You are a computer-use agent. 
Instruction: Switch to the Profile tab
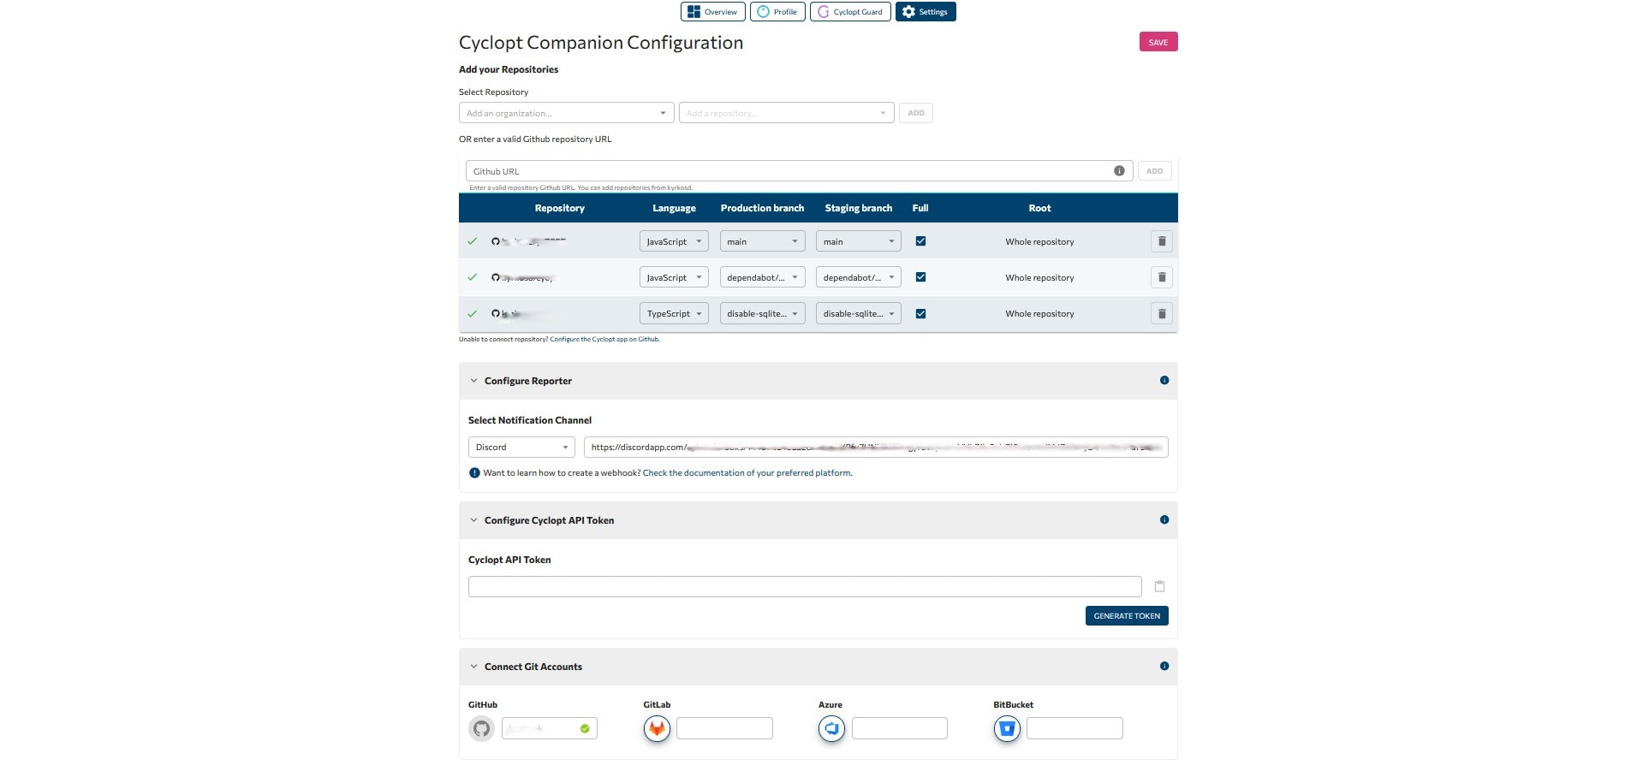tap(776, 11)
